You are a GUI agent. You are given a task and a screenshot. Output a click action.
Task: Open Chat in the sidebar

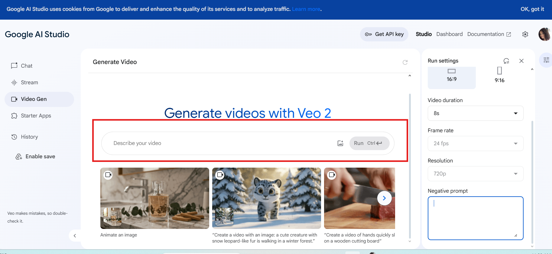[x=27, y=66]
